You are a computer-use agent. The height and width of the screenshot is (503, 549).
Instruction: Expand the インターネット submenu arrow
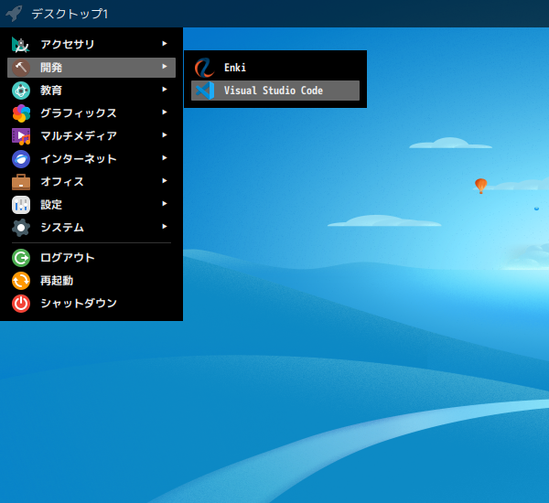coord(165,158)
